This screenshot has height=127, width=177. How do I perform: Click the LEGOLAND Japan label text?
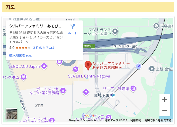[24, 66]
